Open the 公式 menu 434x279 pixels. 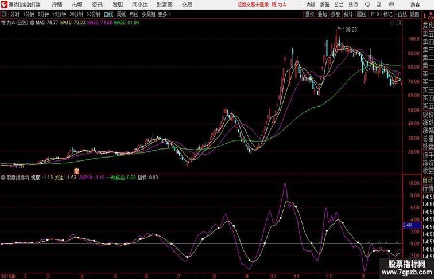tap(339, 5)
